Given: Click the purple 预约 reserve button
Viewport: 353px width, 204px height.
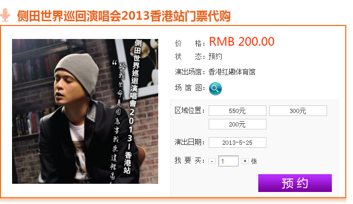Looking at the screenshot, I should pos(295,183).
